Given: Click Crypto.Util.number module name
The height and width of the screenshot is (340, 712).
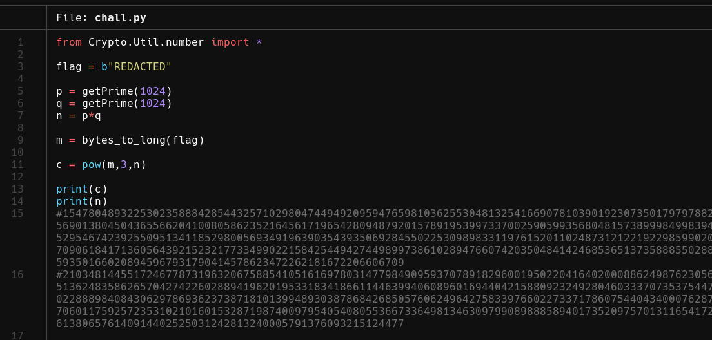Looking at the screenshot, I should click(x=146, y=42).
